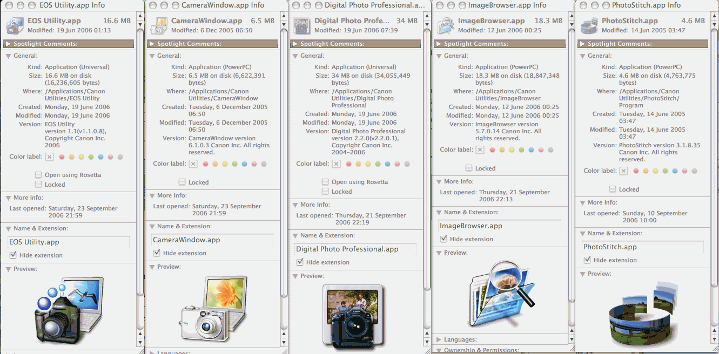Click "Application (PowerPC)" kind in CameraWindow Info

(220, 67)
